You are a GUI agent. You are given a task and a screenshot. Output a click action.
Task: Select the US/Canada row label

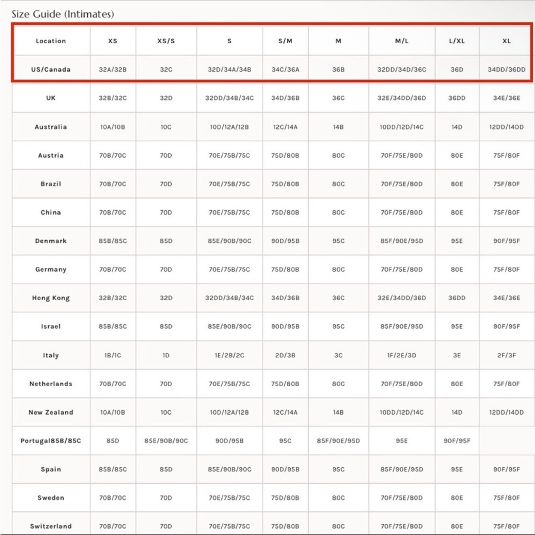(51, 69)
